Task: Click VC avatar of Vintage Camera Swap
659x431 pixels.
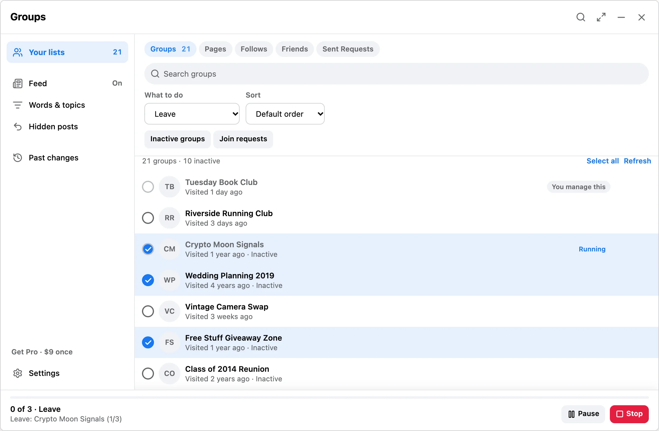Action: tap(170, 311)
